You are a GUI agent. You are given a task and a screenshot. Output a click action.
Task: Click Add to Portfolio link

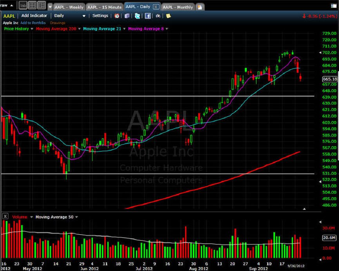pos(33,23)
